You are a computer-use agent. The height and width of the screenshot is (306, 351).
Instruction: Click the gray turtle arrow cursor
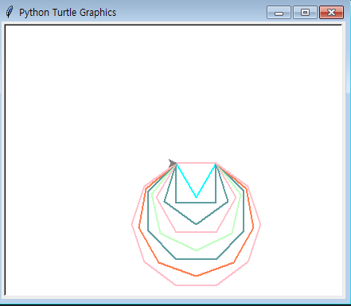coord(173,163)
